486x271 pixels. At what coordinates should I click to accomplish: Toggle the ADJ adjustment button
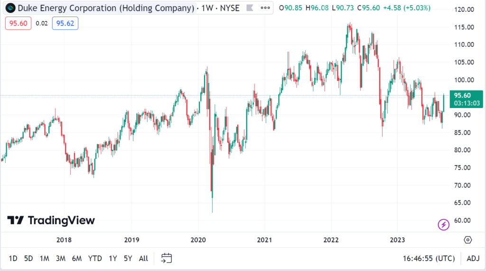(473, 258)
